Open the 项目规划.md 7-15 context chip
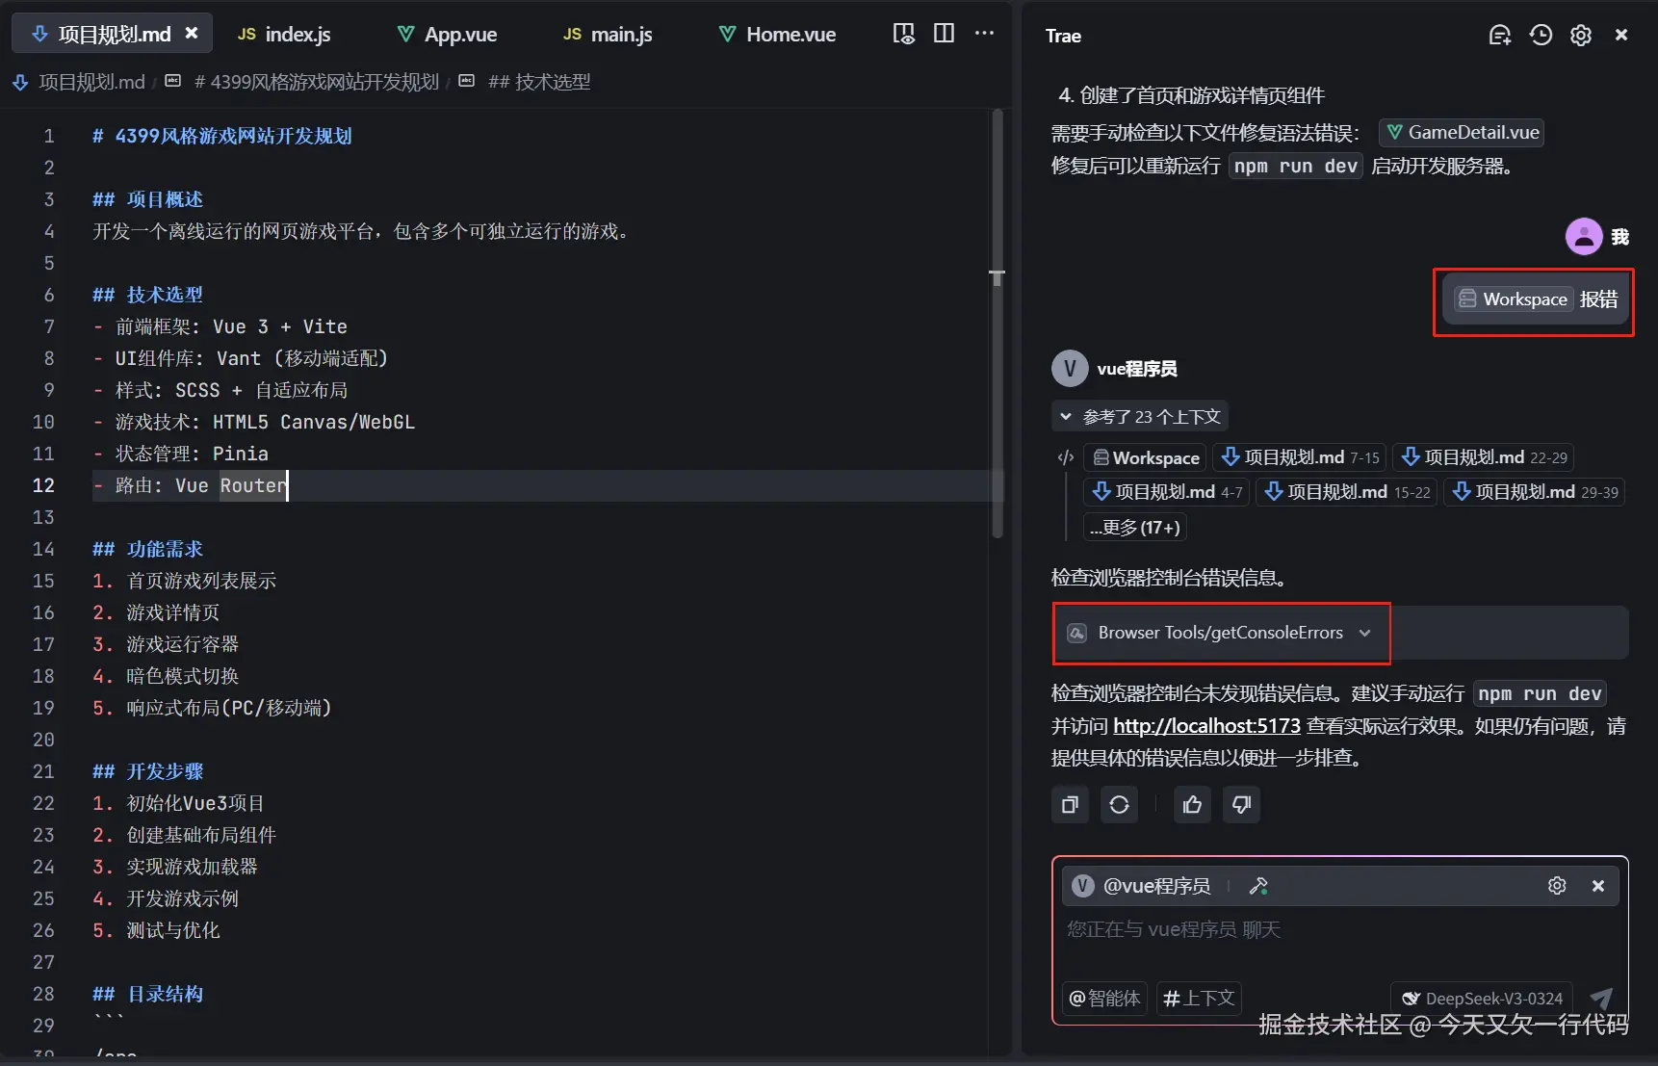1658x1066 pixels. pyautogui.click(x=1300, y=457)
